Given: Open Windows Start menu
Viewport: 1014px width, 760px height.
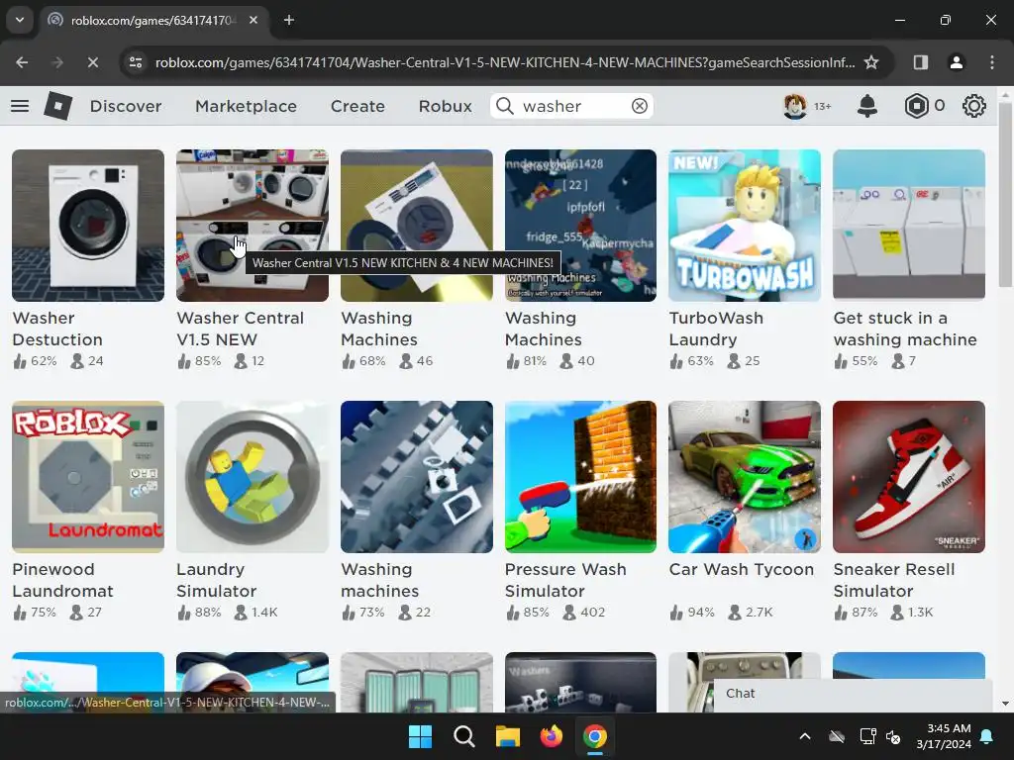Looking at the screenshot, I should coord(420,736).
